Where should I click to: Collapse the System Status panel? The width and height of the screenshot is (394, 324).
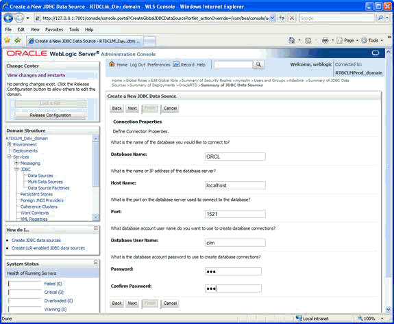coord(95,262)
